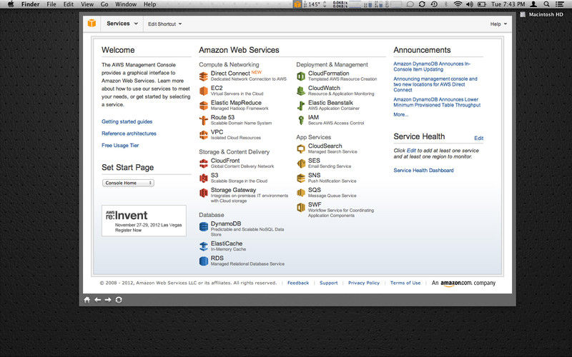The width and height of the screenshot is (572, 357).
Task: Open the Elastic Beanstalk icon
Action: [301, 106]
